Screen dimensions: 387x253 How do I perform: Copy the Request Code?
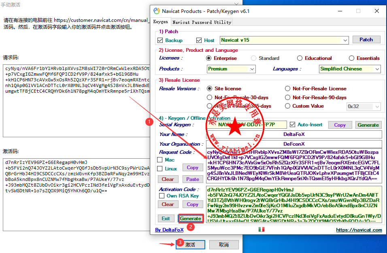click(193, 167)
